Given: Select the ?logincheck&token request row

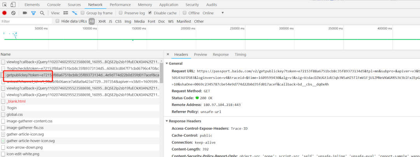Looking at the screenshot, I should pos(80,68).
